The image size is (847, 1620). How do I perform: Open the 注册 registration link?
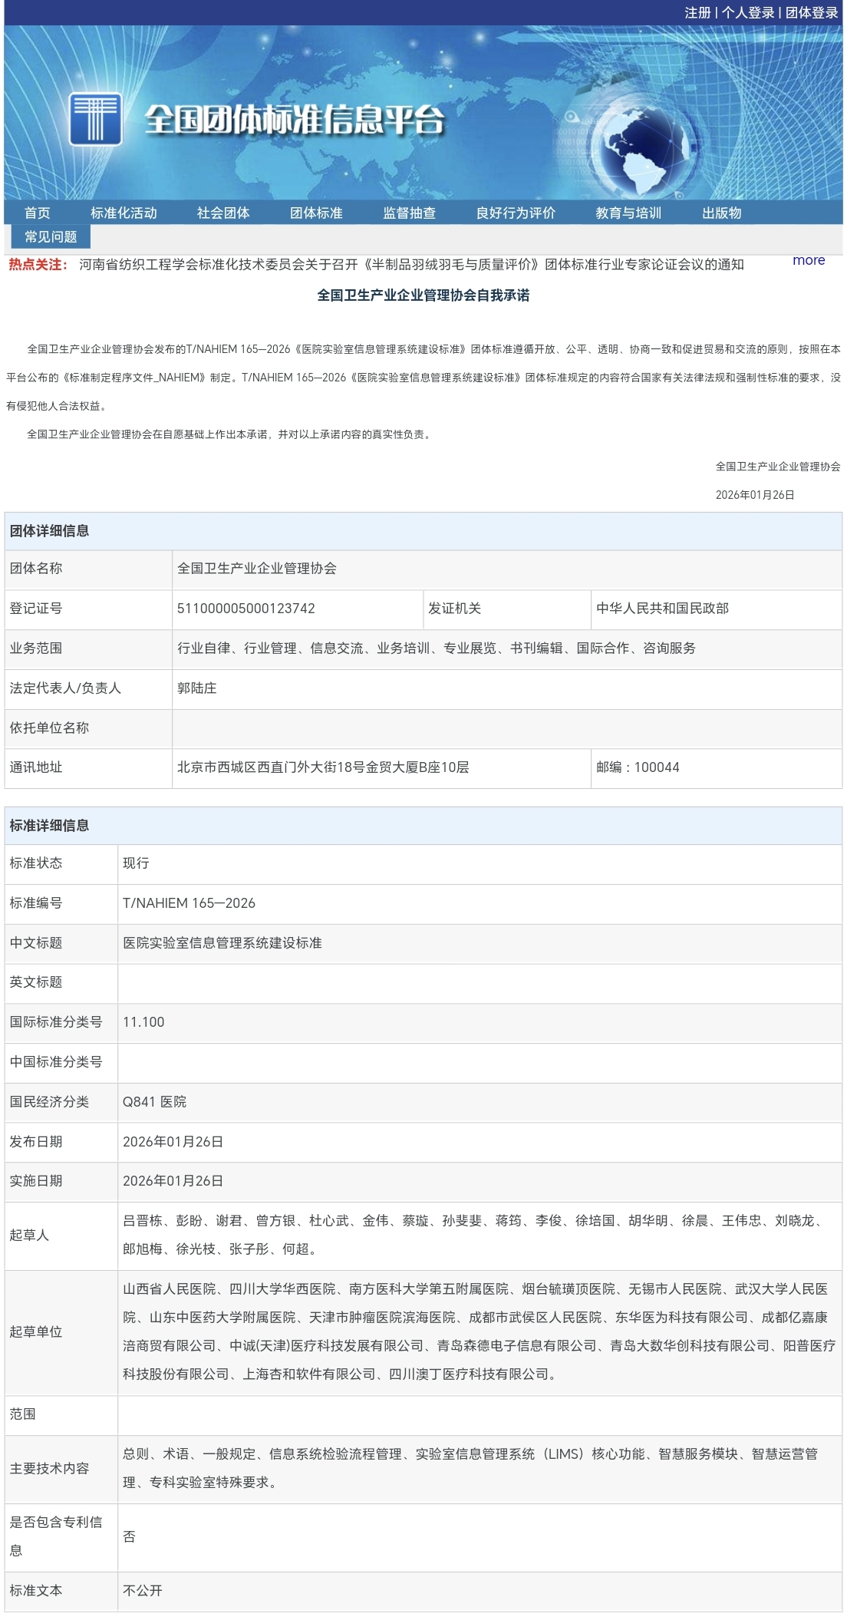pyautogui.click(x=697, y=12)
